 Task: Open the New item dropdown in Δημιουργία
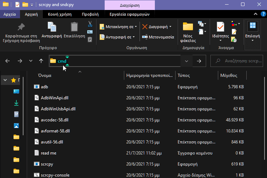click(x=202, y=24)
